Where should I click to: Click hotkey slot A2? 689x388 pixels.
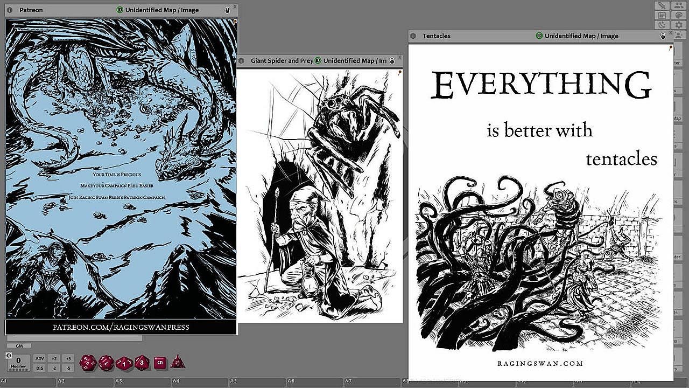(86, 382)
